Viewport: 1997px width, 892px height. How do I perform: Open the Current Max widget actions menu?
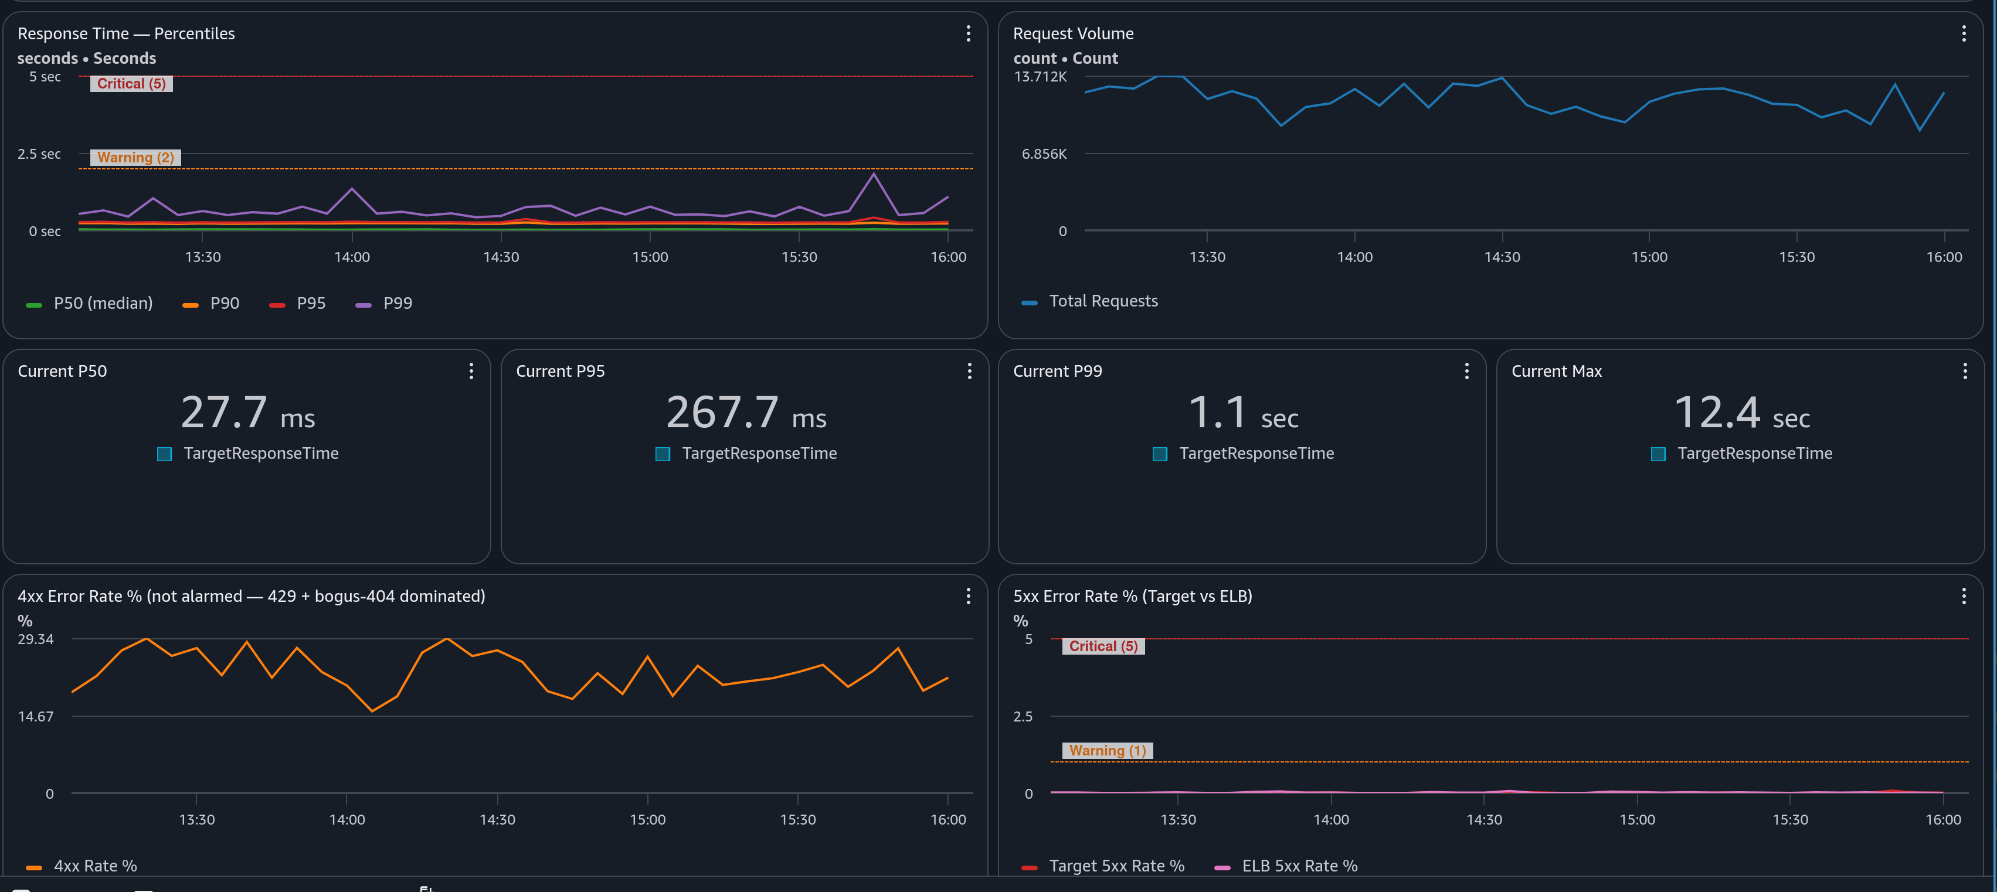pyautogui.click(x=1965, y=371)
